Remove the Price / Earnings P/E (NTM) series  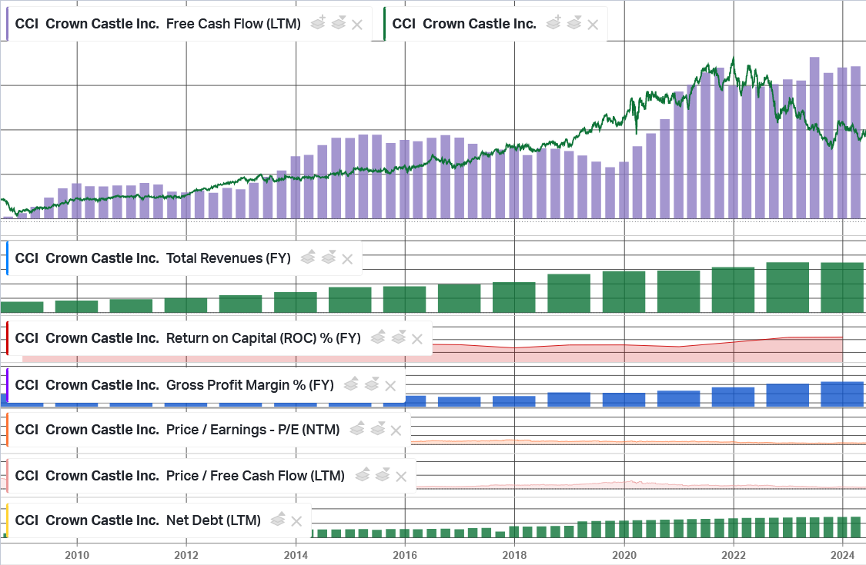pyautogui.click(x=396, y=430)
